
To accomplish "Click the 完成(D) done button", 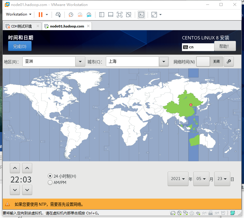I will click(20, 46).
